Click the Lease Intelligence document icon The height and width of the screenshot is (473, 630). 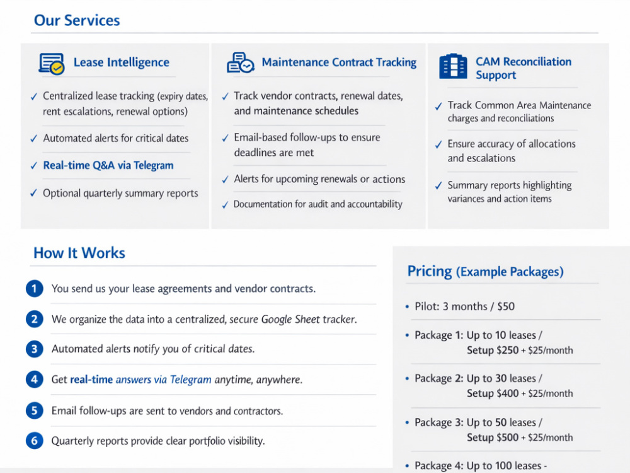tap(52, 64)
